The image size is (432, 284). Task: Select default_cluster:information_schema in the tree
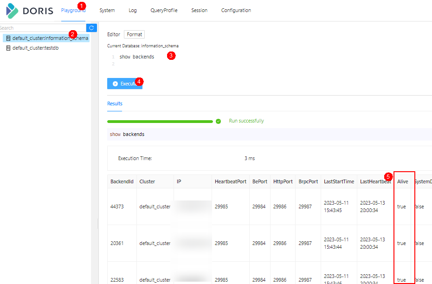(x=50, y=38)
